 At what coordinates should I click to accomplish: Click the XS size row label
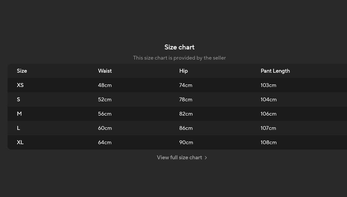pos(20,85)
